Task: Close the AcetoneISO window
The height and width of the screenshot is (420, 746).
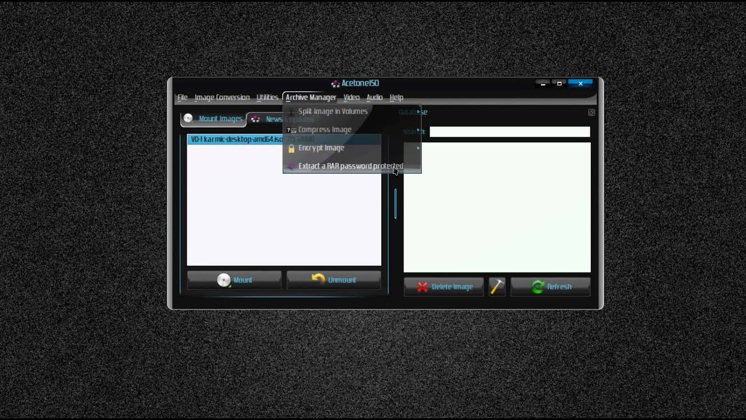Action: click(x=580, y=84)
